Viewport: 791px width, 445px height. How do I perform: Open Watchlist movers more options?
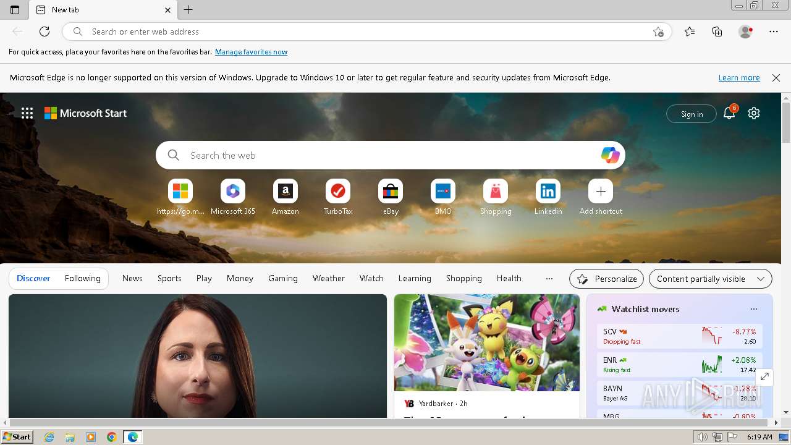(753, 309)
